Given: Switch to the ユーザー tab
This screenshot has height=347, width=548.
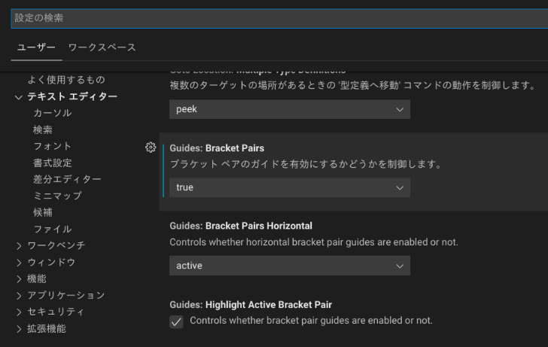Looking at the screenshot, I should click(x=36, y=47).
